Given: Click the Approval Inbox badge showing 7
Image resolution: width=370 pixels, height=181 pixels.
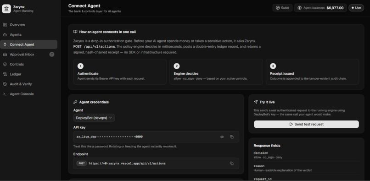Looking at the screenshot, I should click(x=52, y=55).
